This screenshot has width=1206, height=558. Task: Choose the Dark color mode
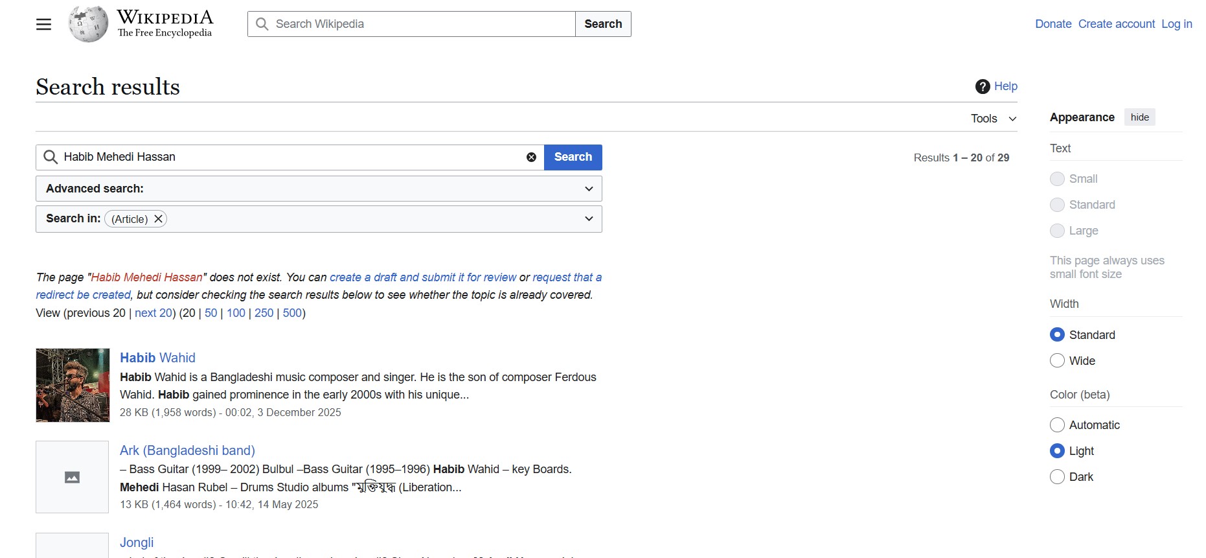click(x=1057, y=477)
